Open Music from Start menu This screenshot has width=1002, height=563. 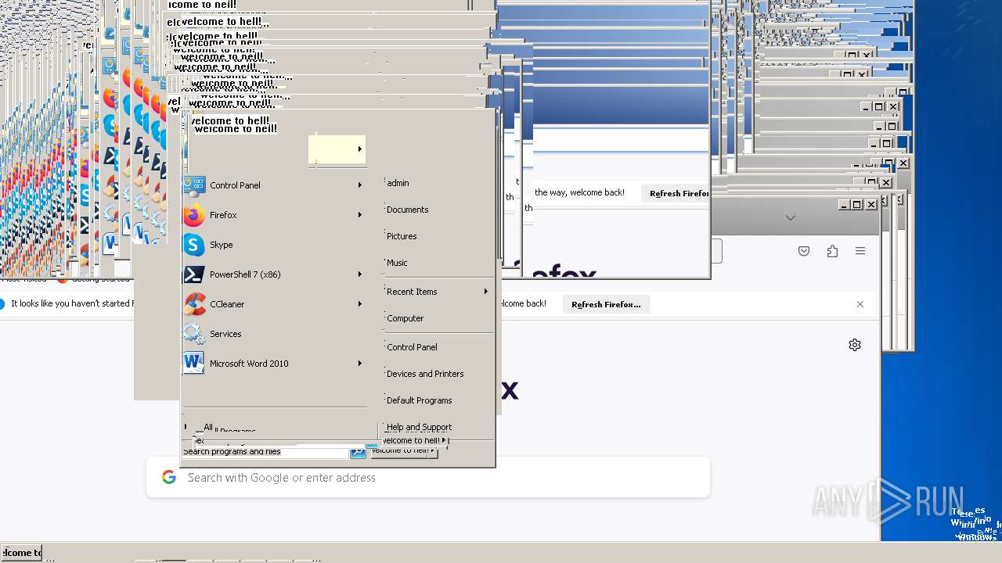click(397, 263)
